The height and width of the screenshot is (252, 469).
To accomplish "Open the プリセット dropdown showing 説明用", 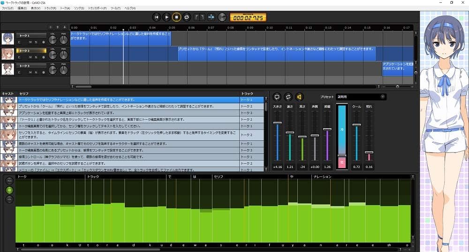I will (361, 97).
